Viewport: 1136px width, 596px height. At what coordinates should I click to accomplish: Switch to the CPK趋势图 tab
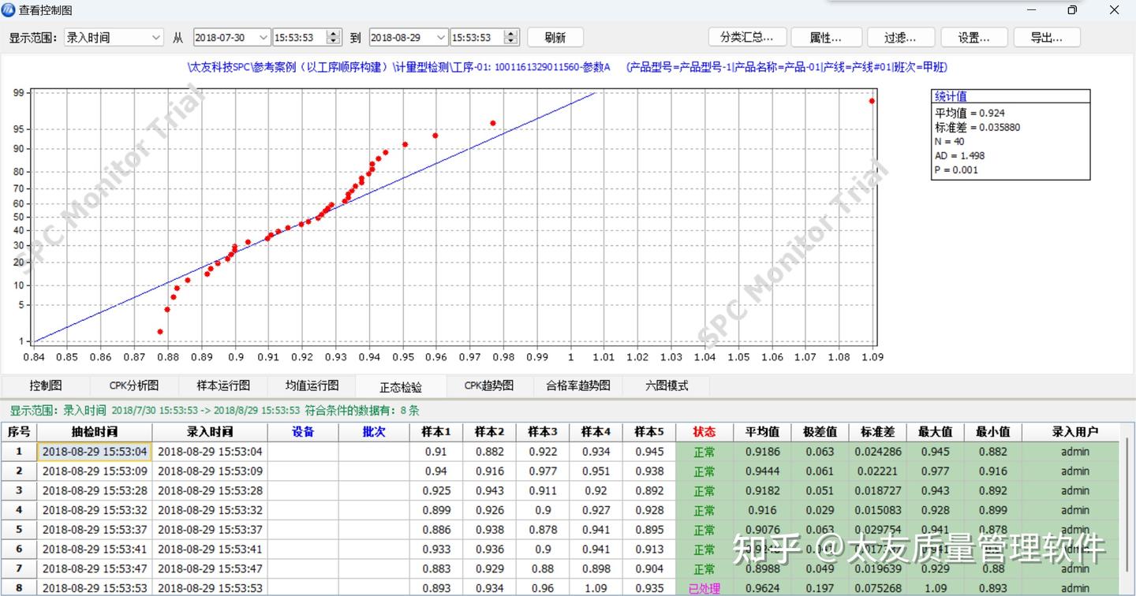point(488,386)
